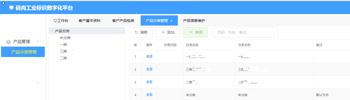Click the 查看 link in row 3
The image size is (350, 100).
tap(149, 82)
